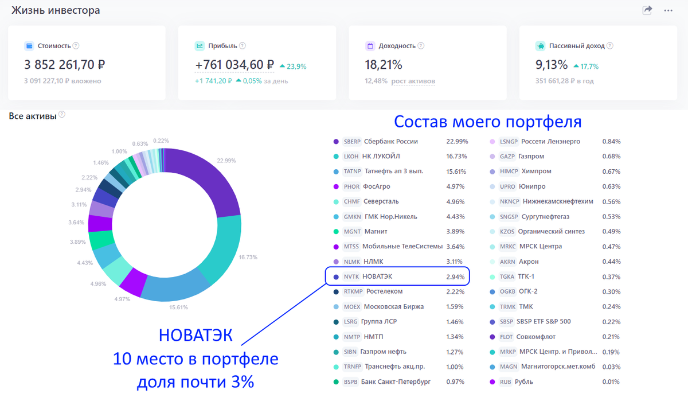Screen dimensions: 688x409
Task: Click the Северсталь asset name
Action: pos(381,202)
